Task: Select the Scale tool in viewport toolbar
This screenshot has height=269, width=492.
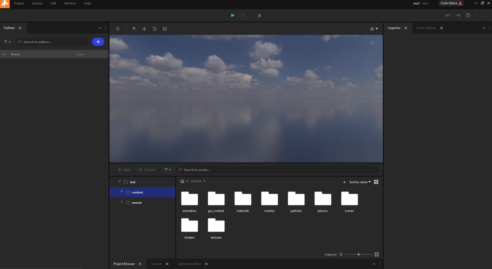Action: (x=165, y=29)
